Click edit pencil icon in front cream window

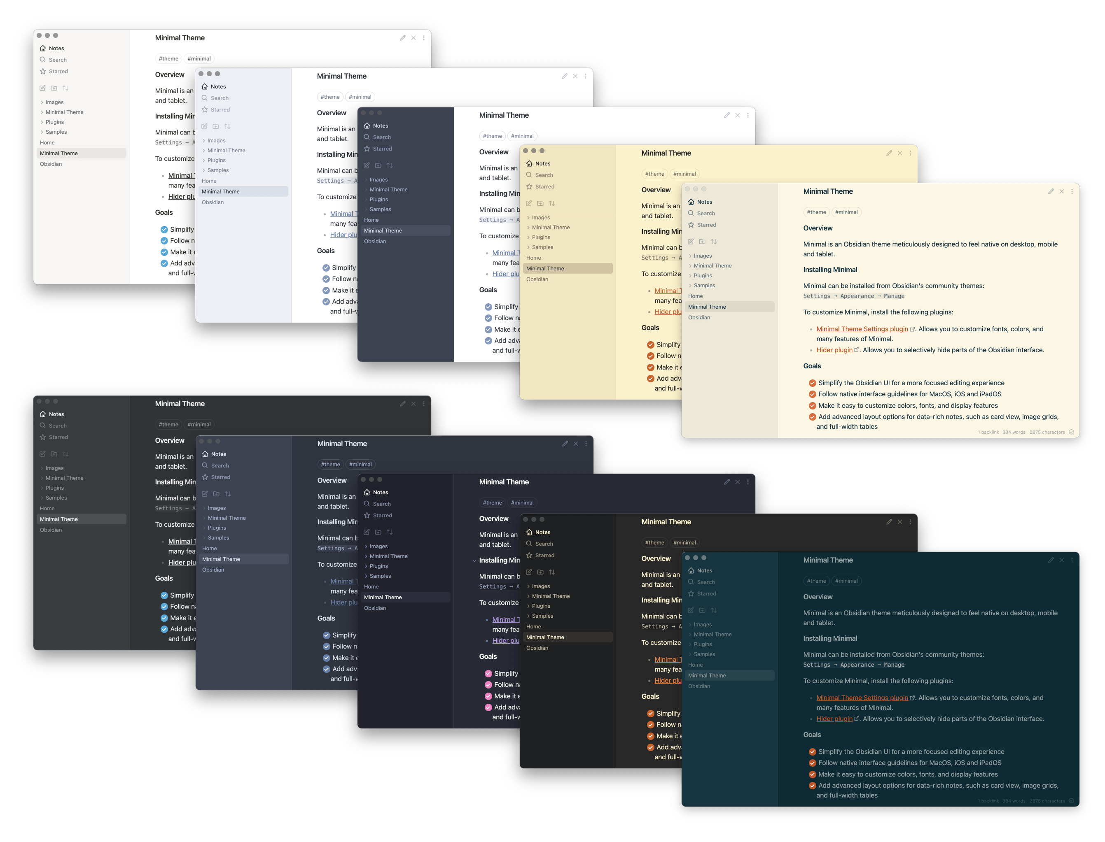coord(1051,191)
